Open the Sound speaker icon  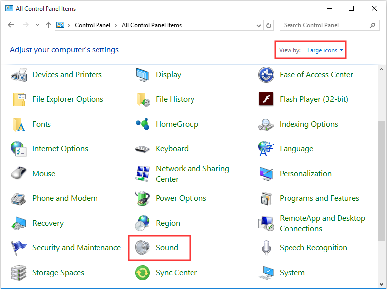pos(143,248)
